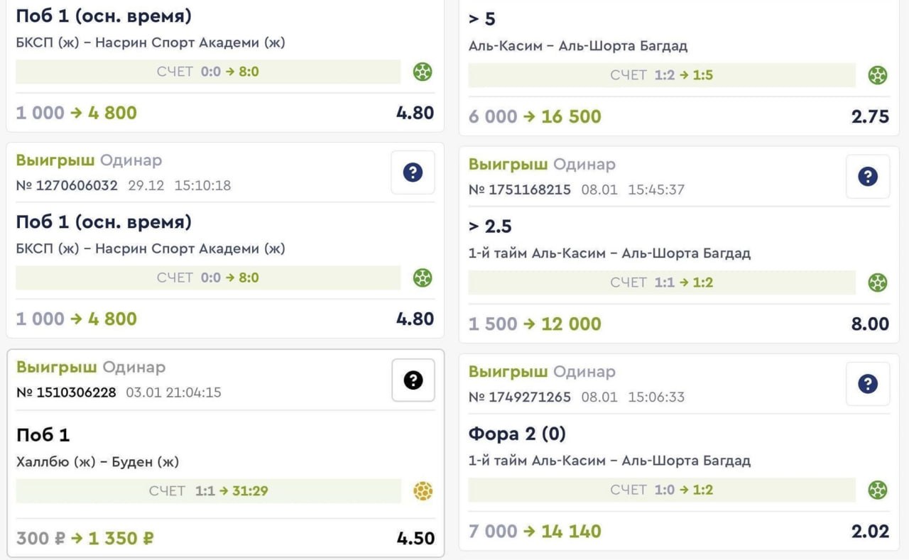Click the handball icon beside score 31:29
This screenshot has width=909, height=560.
pos(423,491)
